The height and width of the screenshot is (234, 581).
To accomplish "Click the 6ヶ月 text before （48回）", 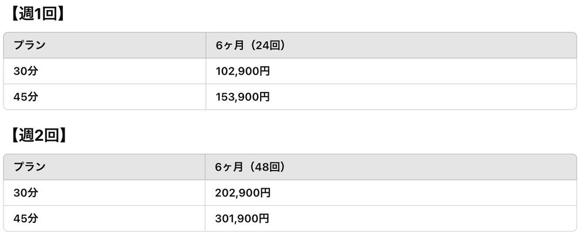I will pos(229,167).
